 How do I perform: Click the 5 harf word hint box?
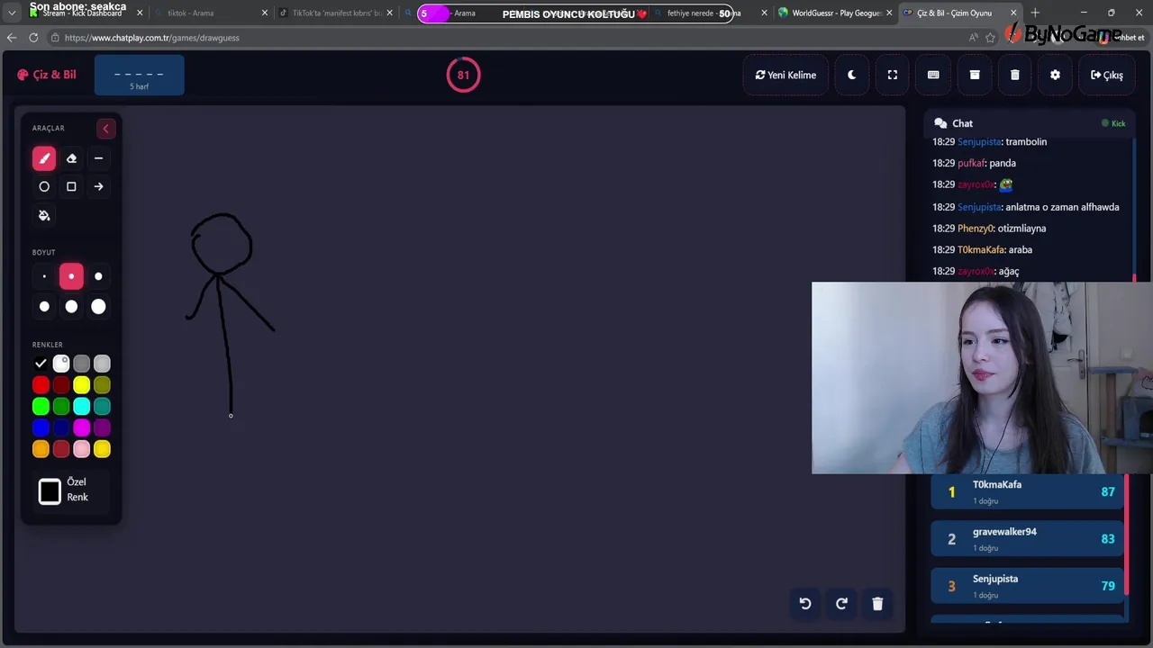[139, 75]
